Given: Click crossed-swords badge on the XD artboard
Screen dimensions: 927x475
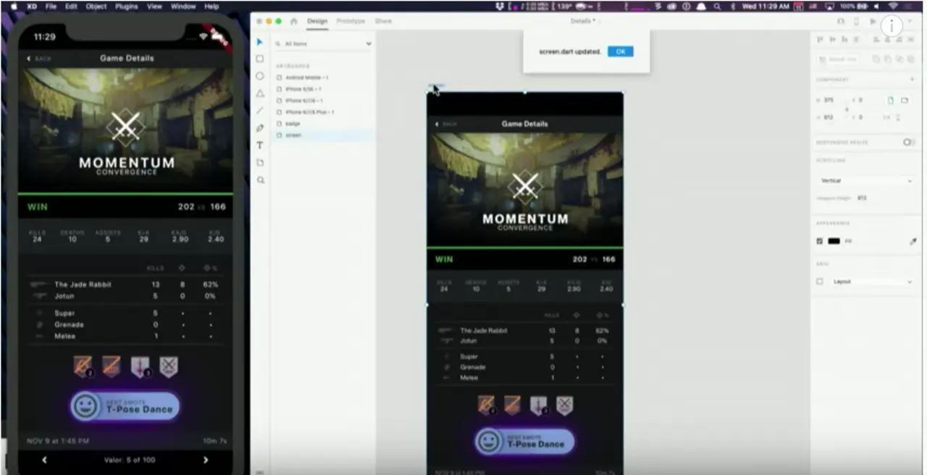Looking at the screenshot, I should (564, 405).
